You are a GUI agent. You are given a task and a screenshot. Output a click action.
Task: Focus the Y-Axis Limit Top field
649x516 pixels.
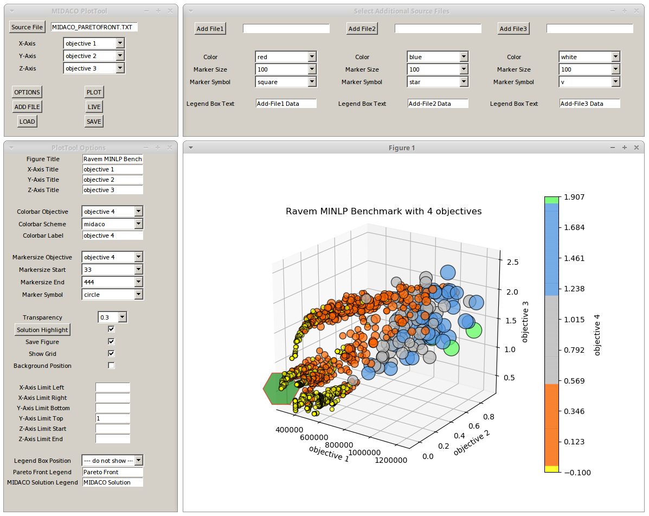[x=113, y=418]
